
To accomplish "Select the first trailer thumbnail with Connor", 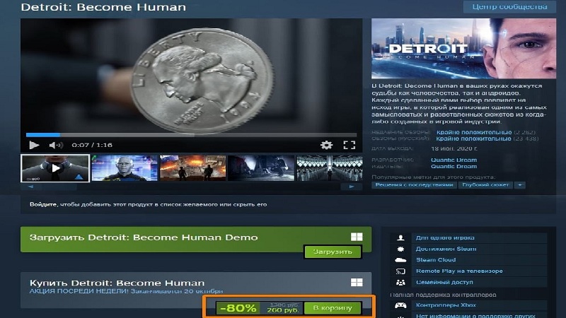I will pyautogui.click(x=55, y=168).
